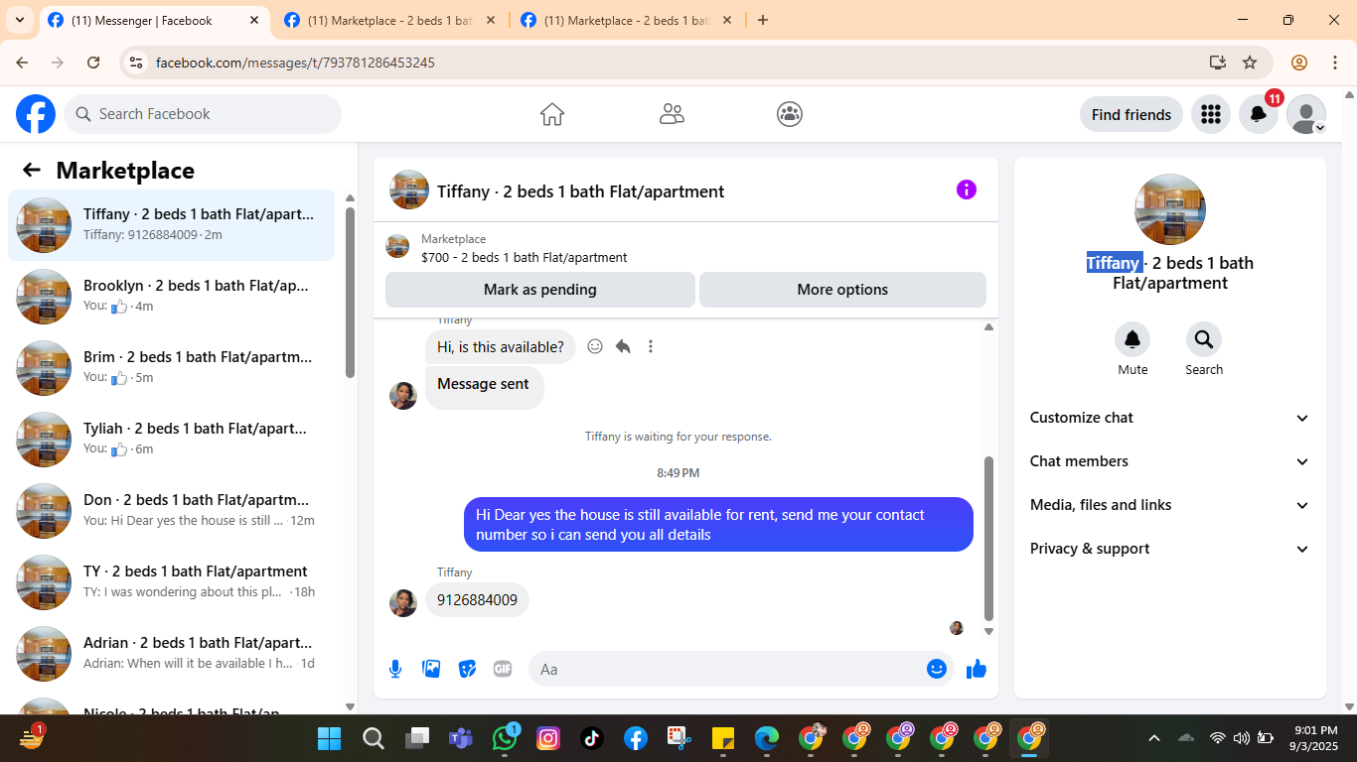Viewport: 1357px width, 762px height.
Task: Click the sticker icon in composer
Action: point(467,669)
